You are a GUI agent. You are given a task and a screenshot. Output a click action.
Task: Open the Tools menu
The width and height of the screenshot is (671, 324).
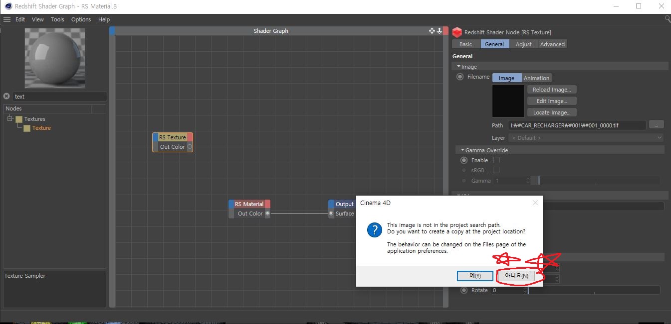coord(57,19)
